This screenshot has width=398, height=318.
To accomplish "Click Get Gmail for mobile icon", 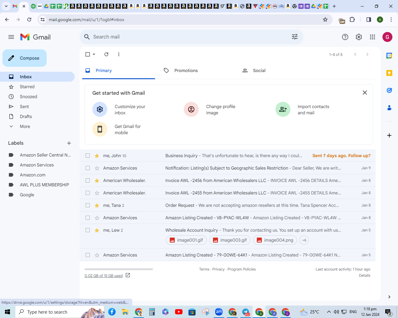I will (x=100, y=129).
